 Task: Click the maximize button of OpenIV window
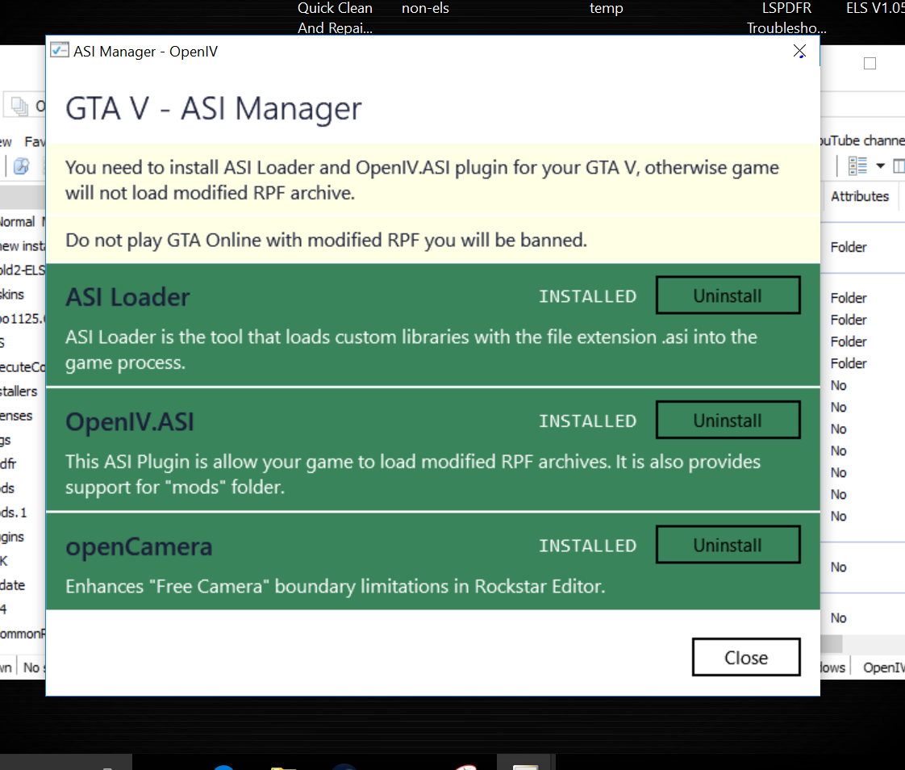870,64
